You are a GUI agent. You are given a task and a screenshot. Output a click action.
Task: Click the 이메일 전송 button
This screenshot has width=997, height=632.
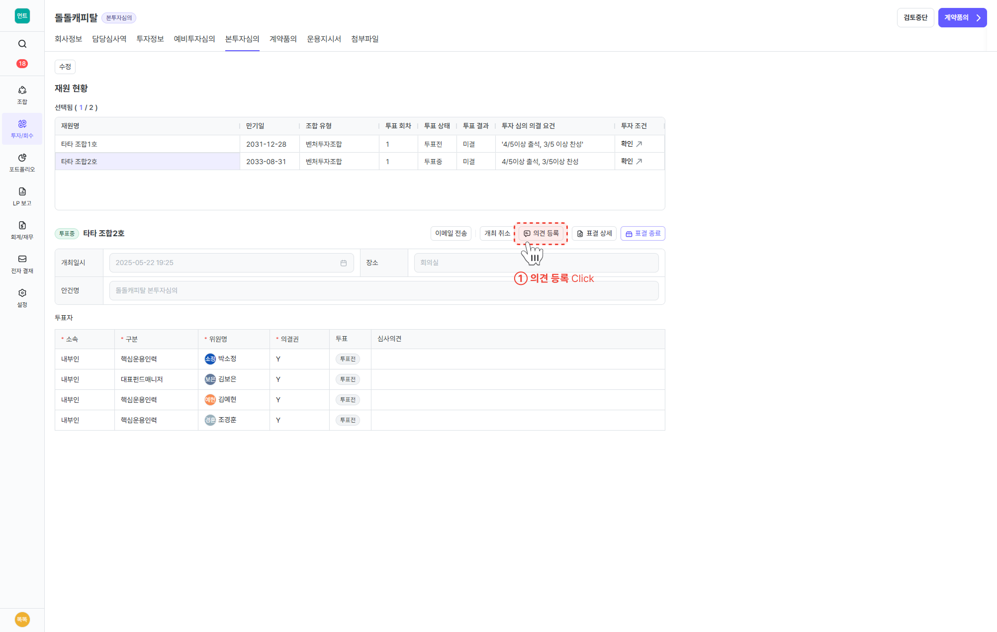[x=451, y=233]
